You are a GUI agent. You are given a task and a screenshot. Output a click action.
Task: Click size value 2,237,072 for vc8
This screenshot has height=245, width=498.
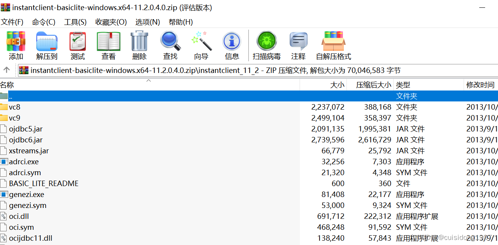tap(328, 107)
